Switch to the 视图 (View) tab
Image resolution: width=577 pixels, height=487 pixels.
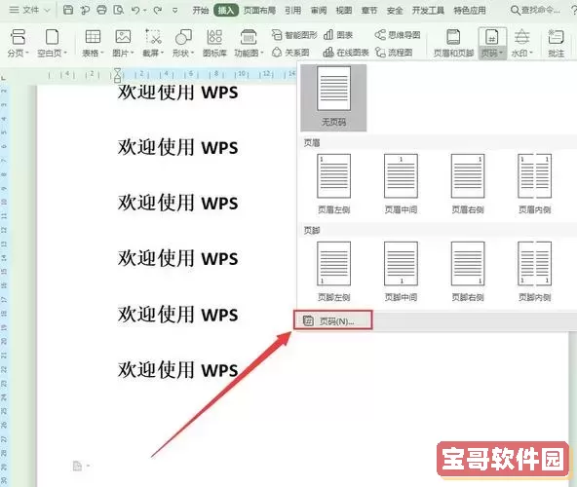click(344, 11)
